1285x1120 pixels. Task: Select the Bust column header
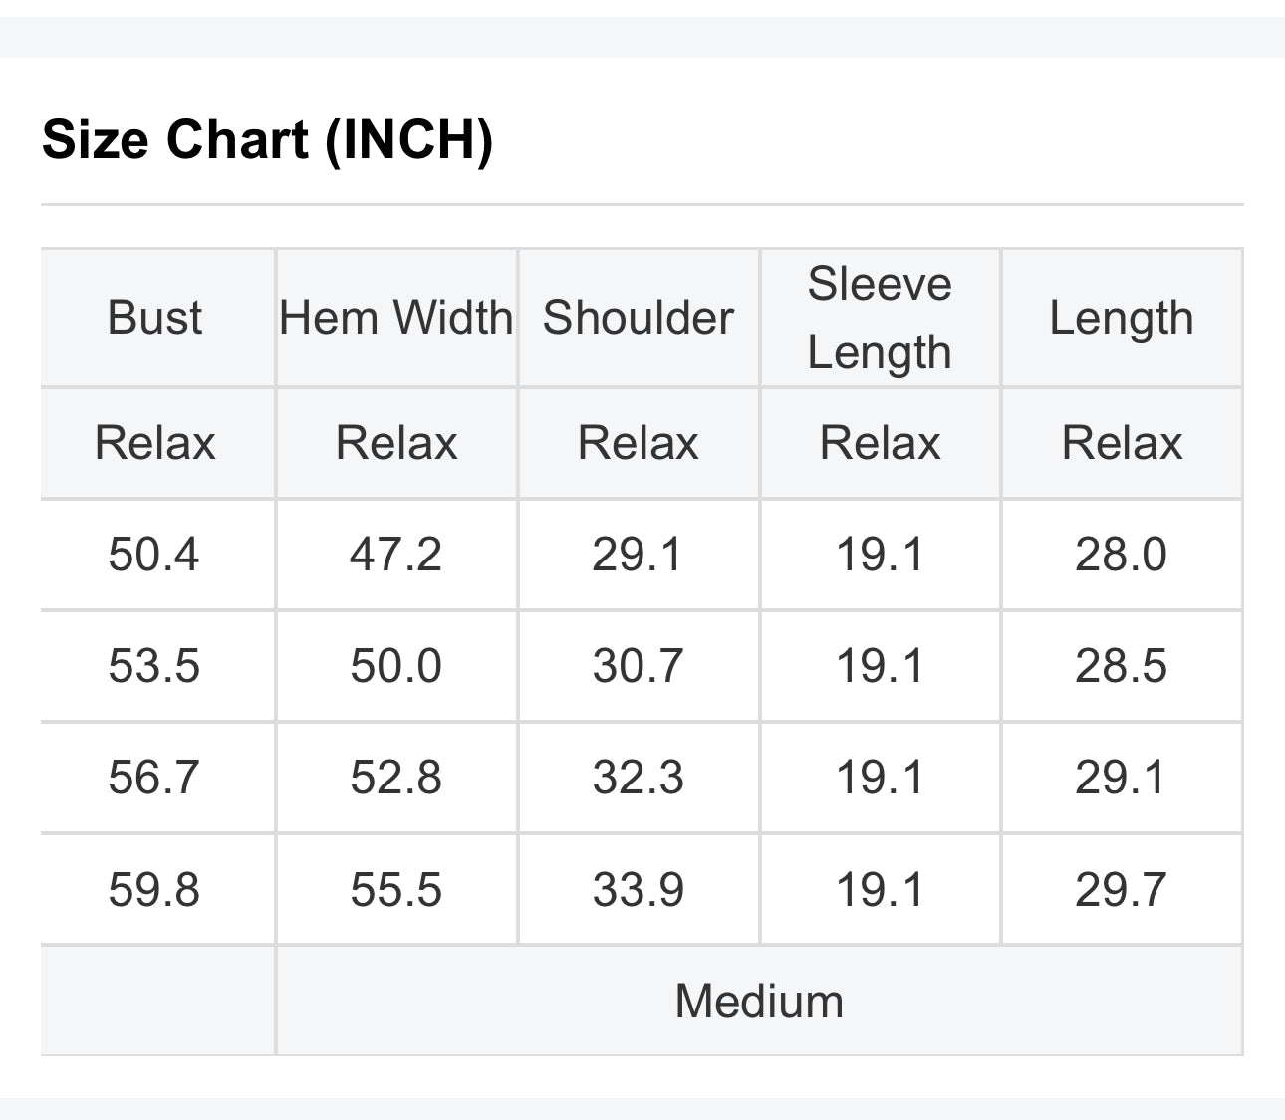pos(154,319)
